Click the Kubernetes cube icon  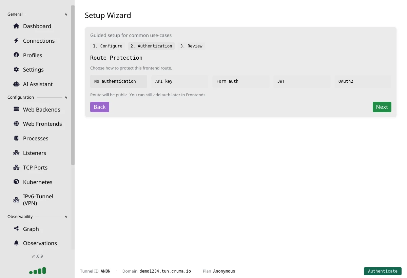tap(16, 182)
